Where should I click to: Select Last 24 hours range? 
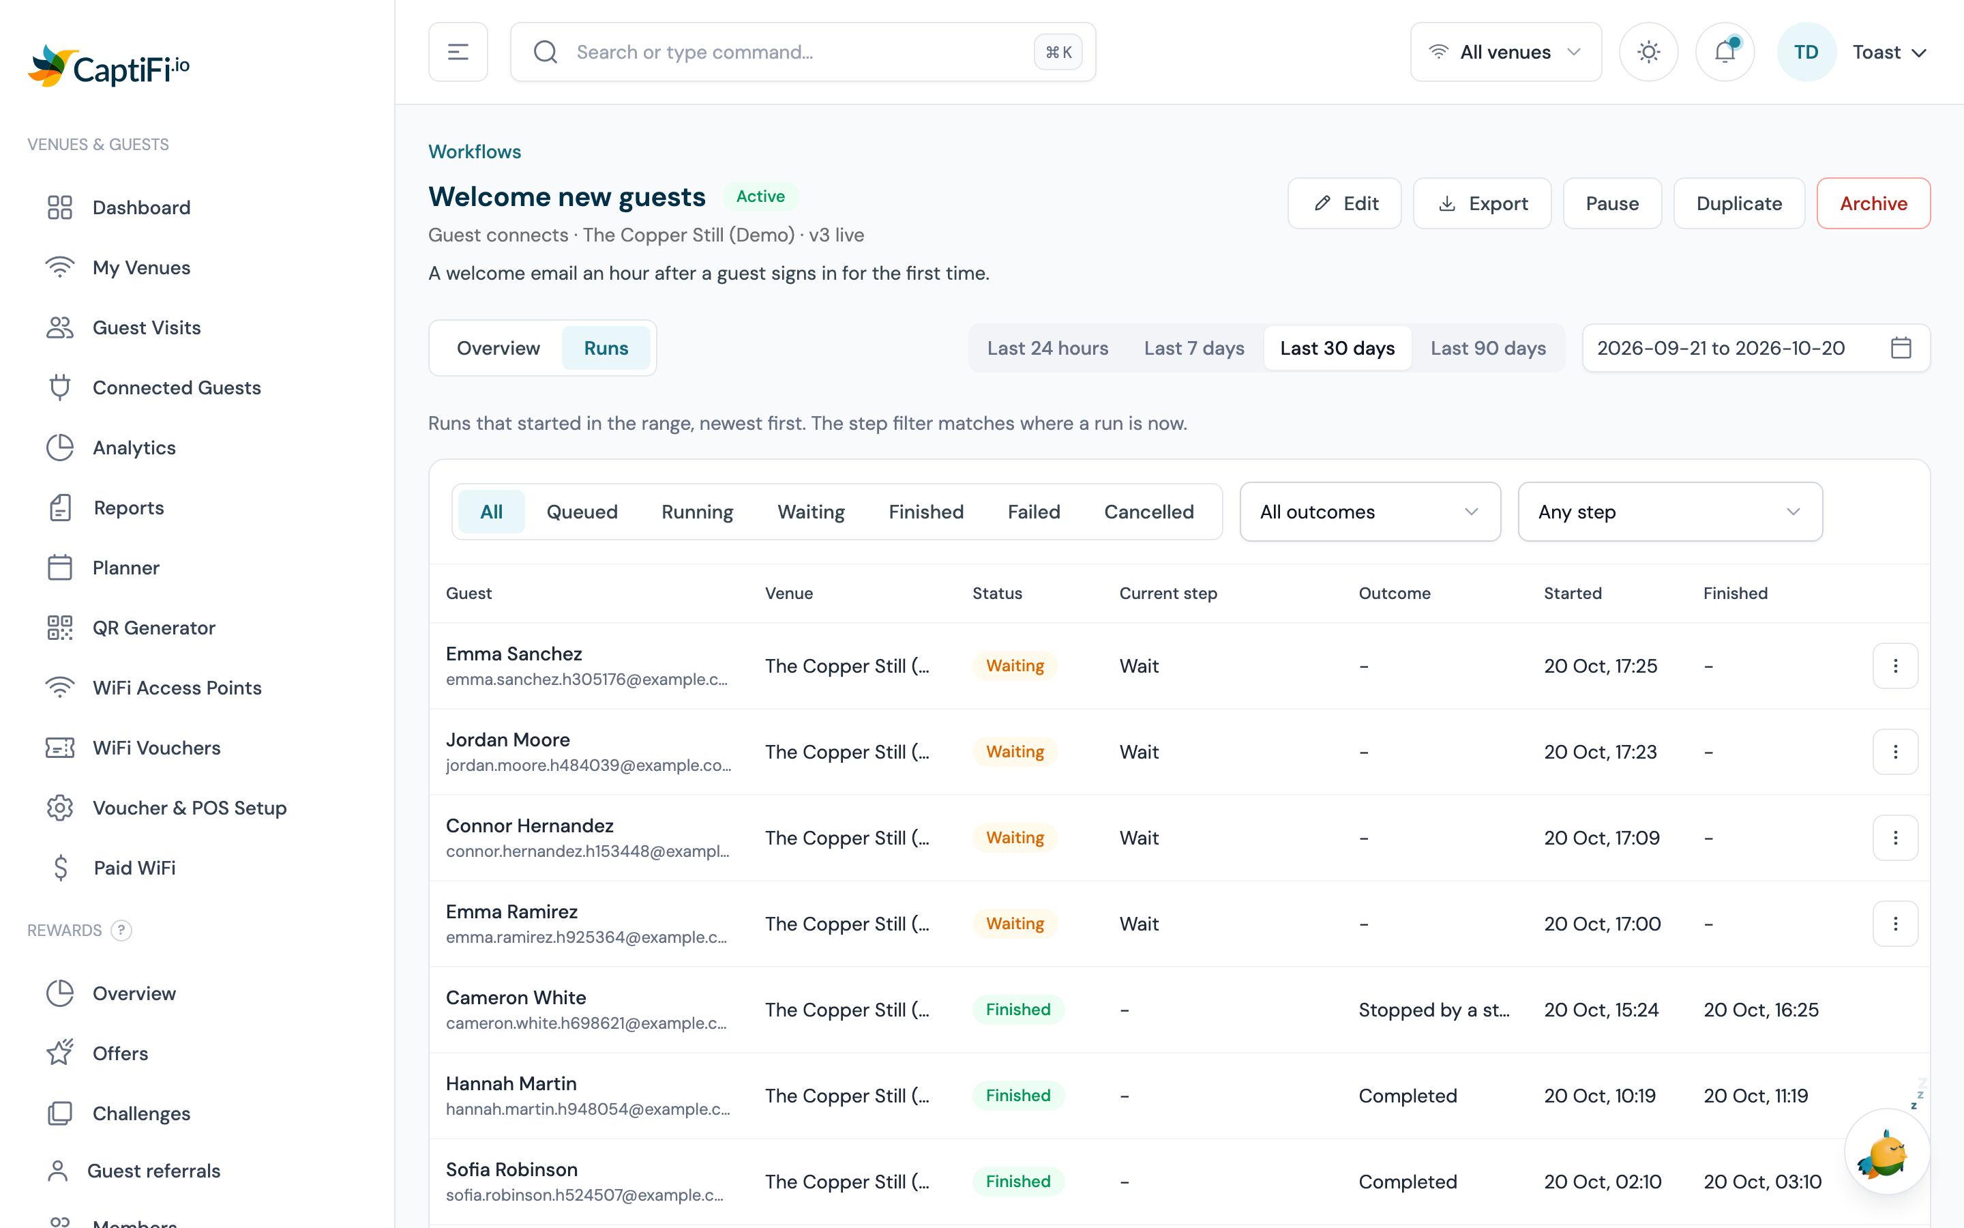1047,348
